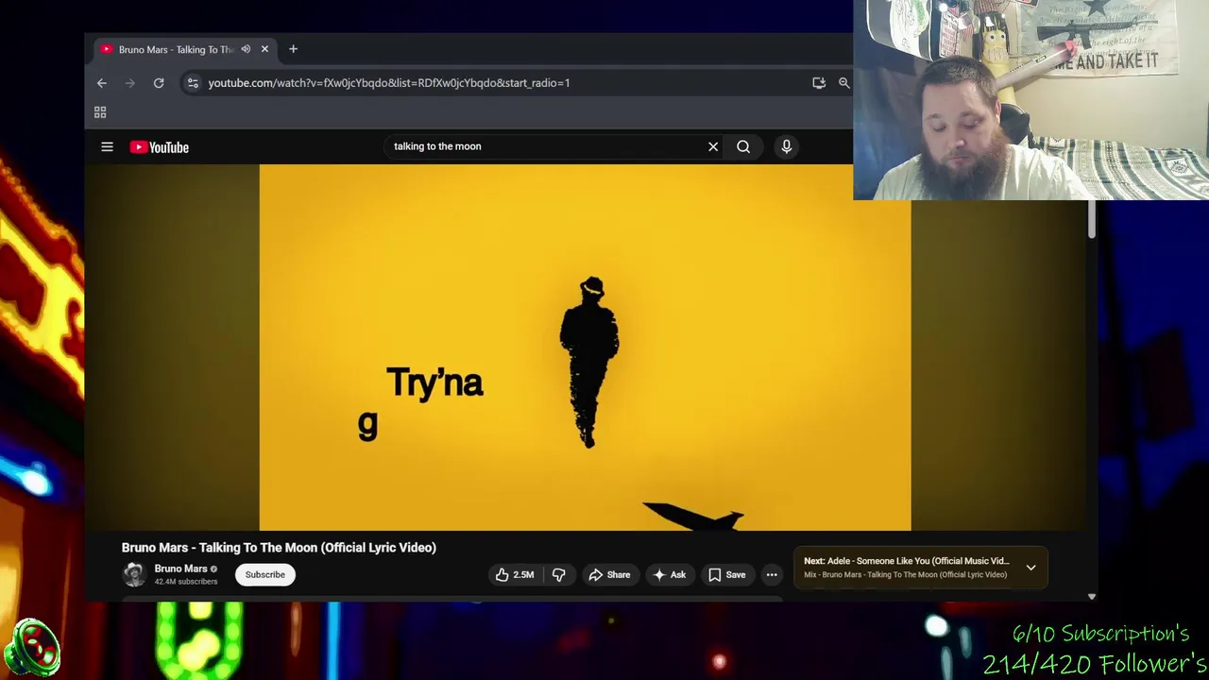The height and width of the screenshot is (680, 1209).
Task: Mute the tab using speaker icon
Action: pos(246,49)
